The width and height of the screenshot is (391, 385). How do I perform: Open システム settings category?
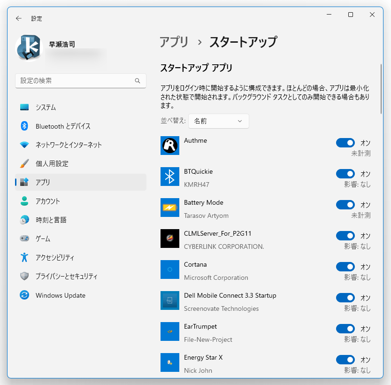click(x=81, y=107)
